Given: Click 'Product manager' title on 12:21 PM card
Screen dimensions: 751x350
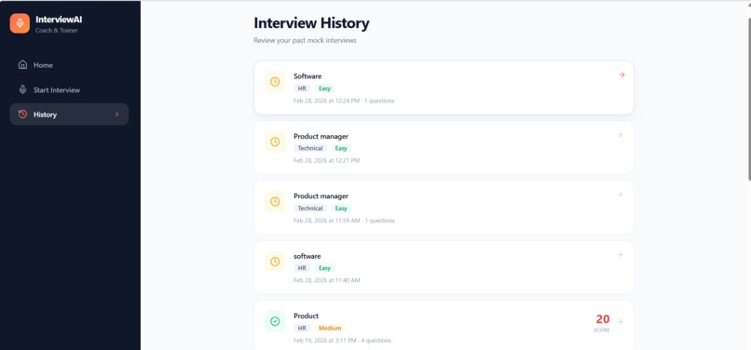Looking at the screenshot, I should click(321, 137).
